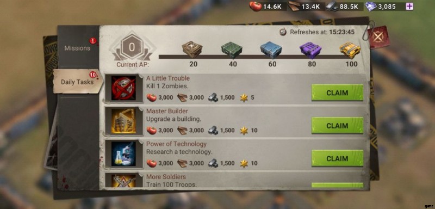The image size is (435, 209).
Task: Click the purple plus to buy diamonds
Action: pyautogui.click(x=409, y=7)
